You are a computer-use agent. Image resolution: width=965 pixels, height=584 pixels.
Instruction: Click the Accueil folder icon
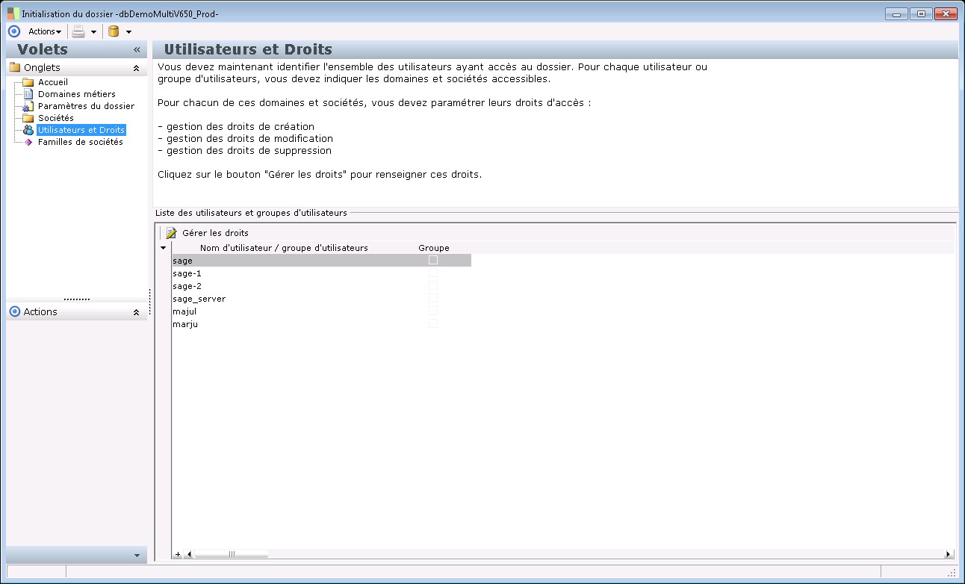click(28, 82)
